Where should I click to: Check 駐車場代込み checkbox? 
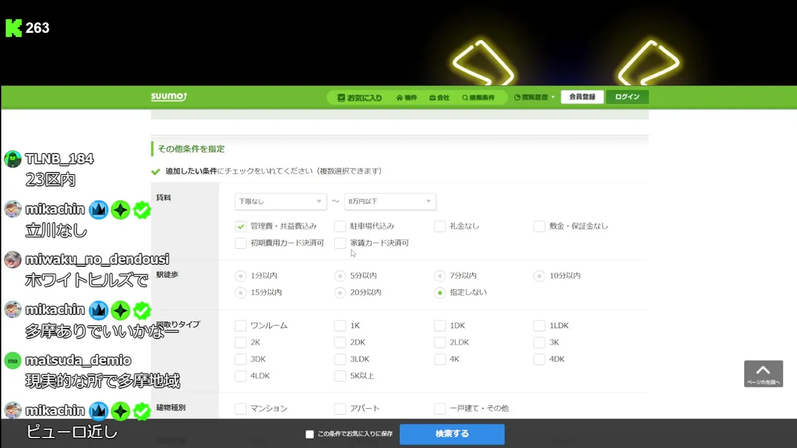coord(340,226)
